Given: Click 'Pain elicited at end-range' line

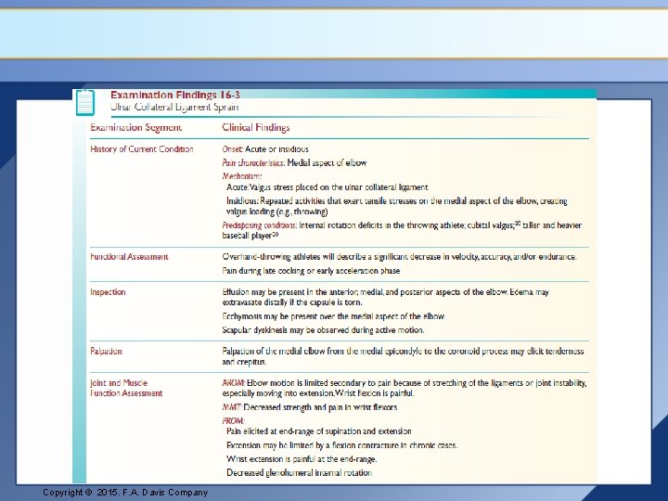Looking at the screenshot, I should [x=318, y=431].
